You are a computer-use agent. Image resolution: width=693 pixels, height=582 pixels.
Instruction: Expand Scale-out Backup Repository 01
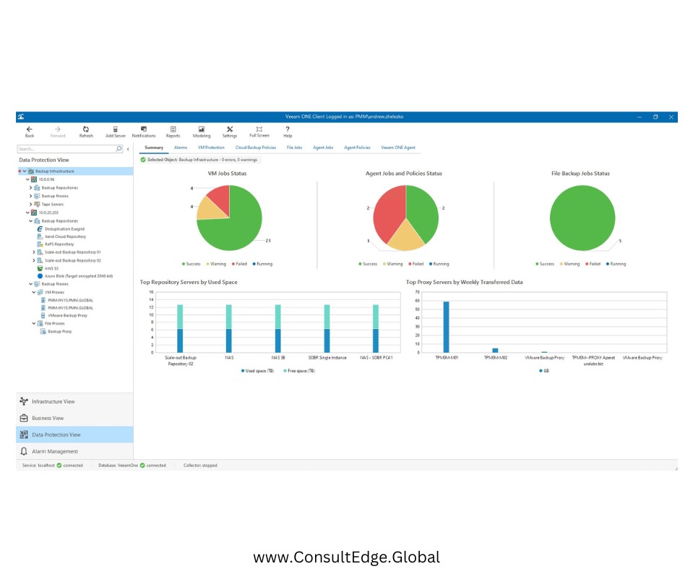(34, 252)
